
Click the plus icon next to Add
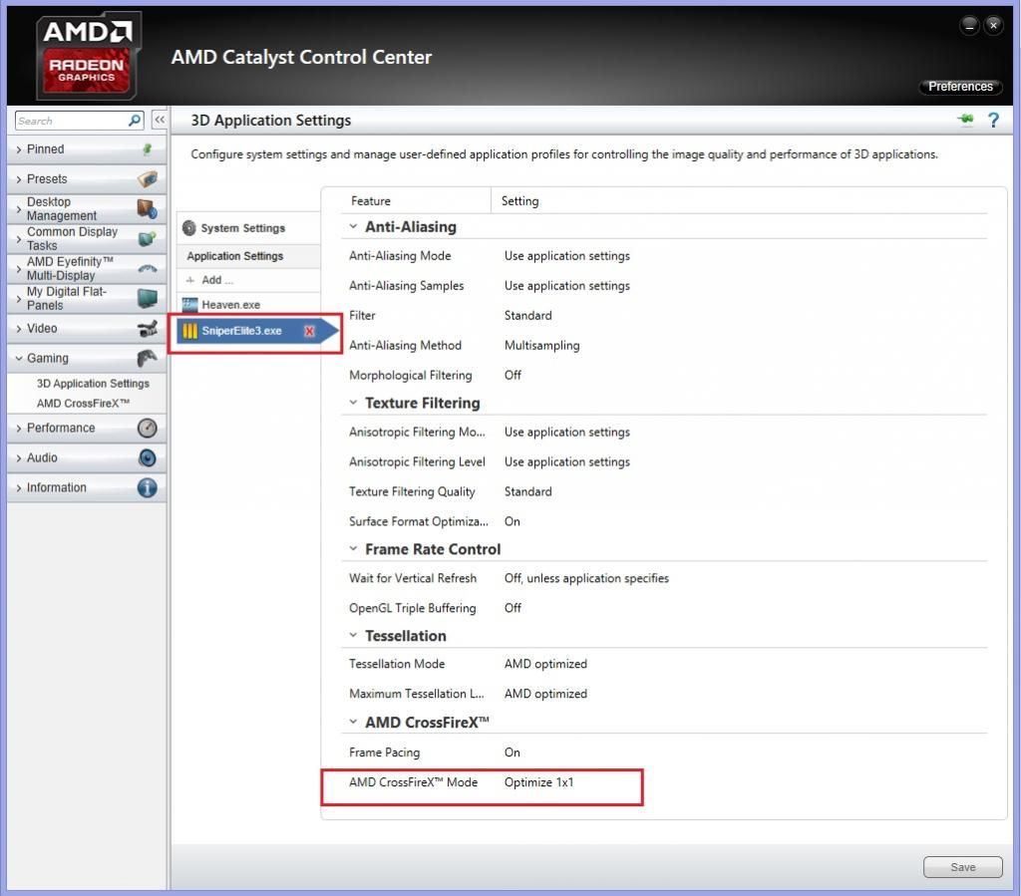pyautogui.click(x=190, y=280)
